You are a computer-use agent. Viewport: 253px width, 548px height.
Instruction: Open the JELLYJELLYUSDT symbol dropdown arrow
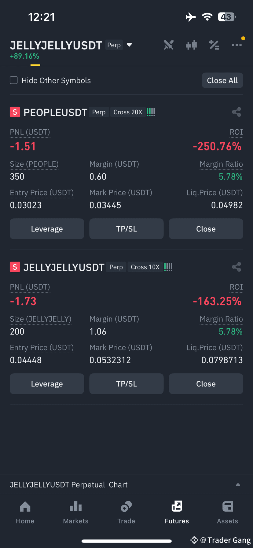tap(129, 45)
